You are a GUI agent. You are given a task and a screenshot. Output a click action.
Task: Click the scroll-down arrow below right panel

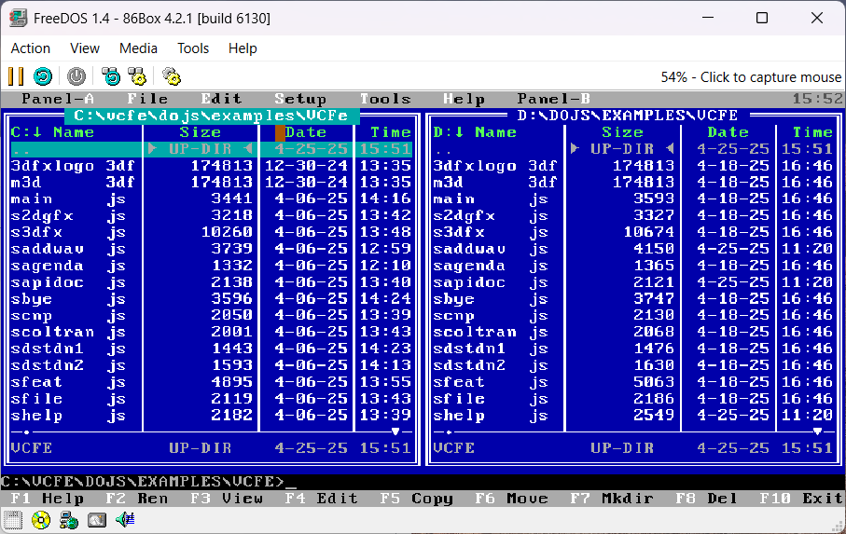pos(817,431)
